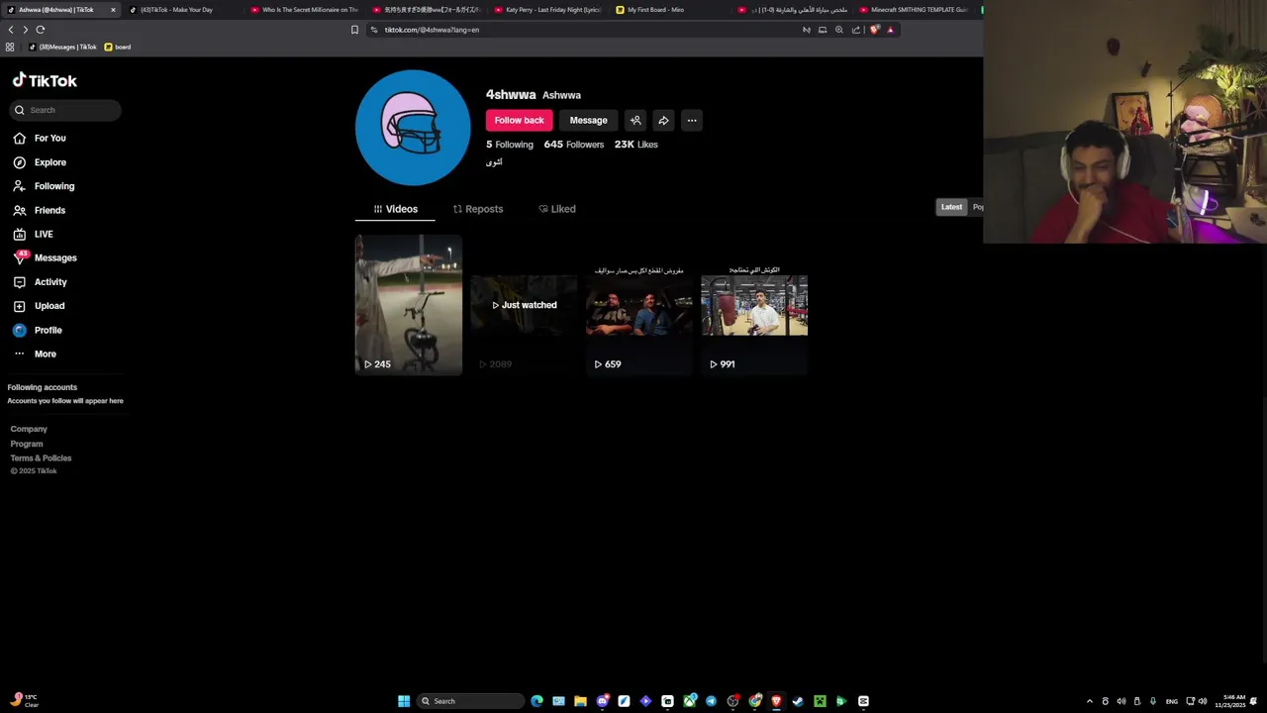Open the Just watched video
Viewport: 1267px width, 713px height.
tap(524, 305)
